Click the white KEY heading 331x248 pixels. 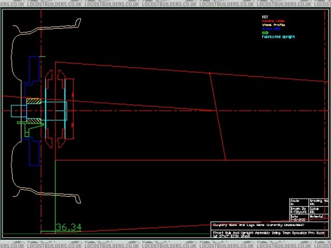(x=265, y=17)
